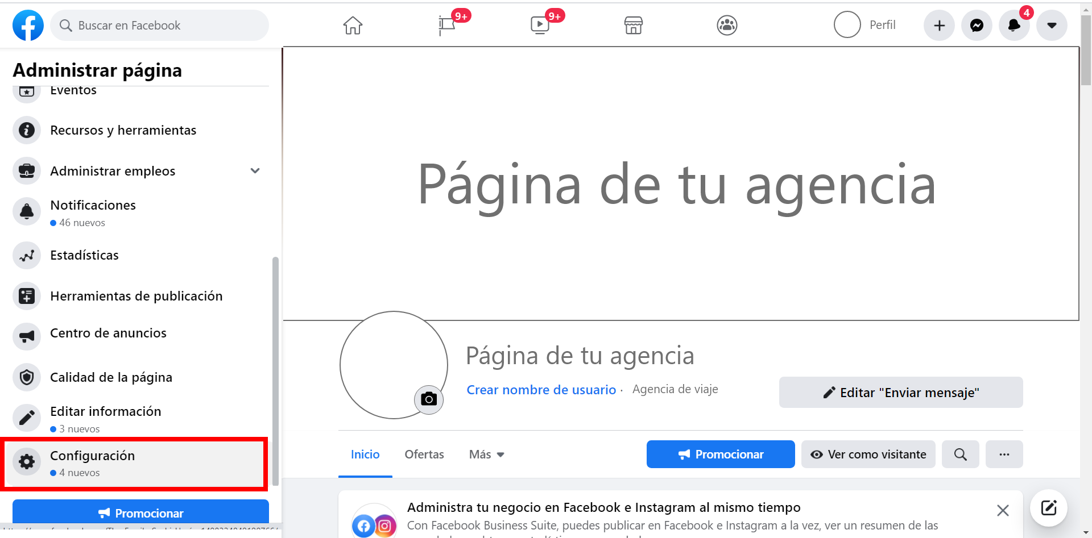Click the Notificaciones bell icon in sidebar
This screenshot has height=538, width=1092.
[x=27, y=211]
